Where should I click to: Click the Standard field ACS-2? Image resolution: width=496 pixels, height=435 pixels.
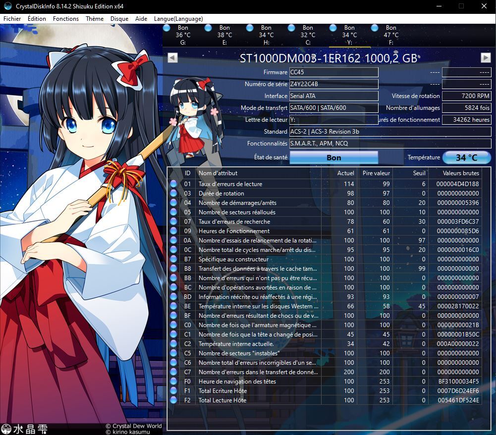(x=390, y=132)
